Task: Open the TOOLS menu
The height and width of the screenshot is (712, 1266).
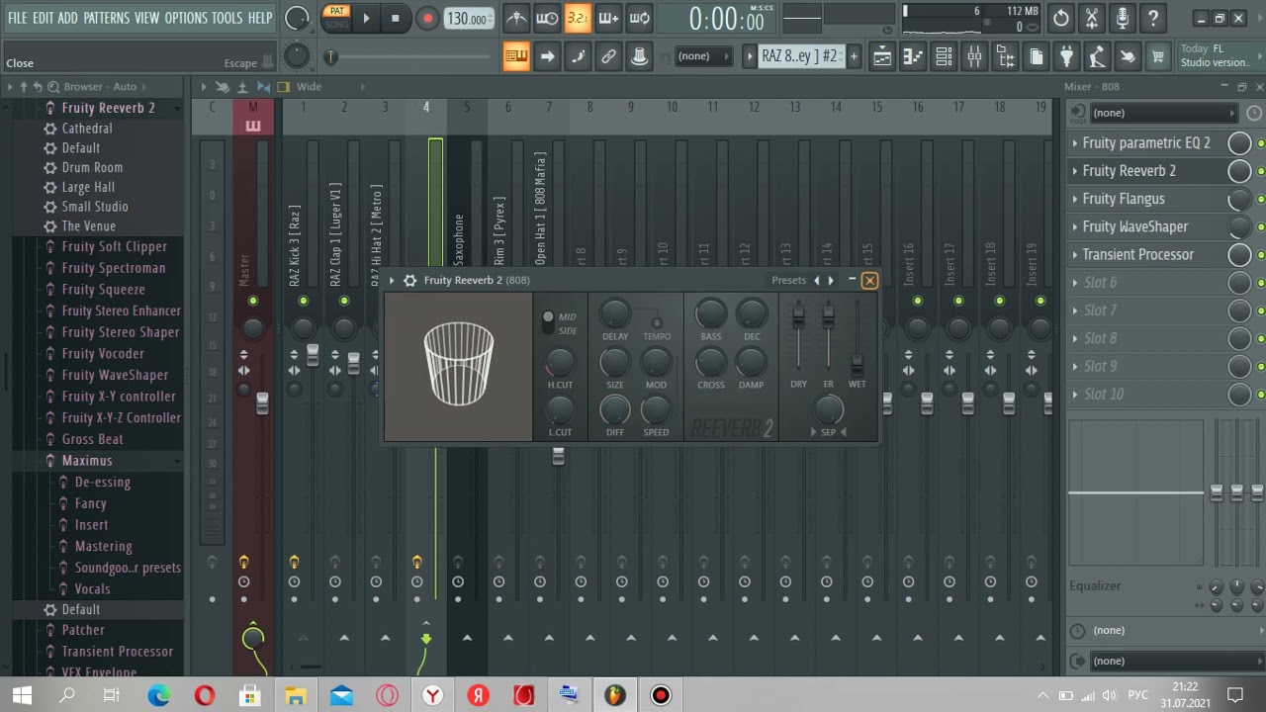Action: click(x=226, y=18)
